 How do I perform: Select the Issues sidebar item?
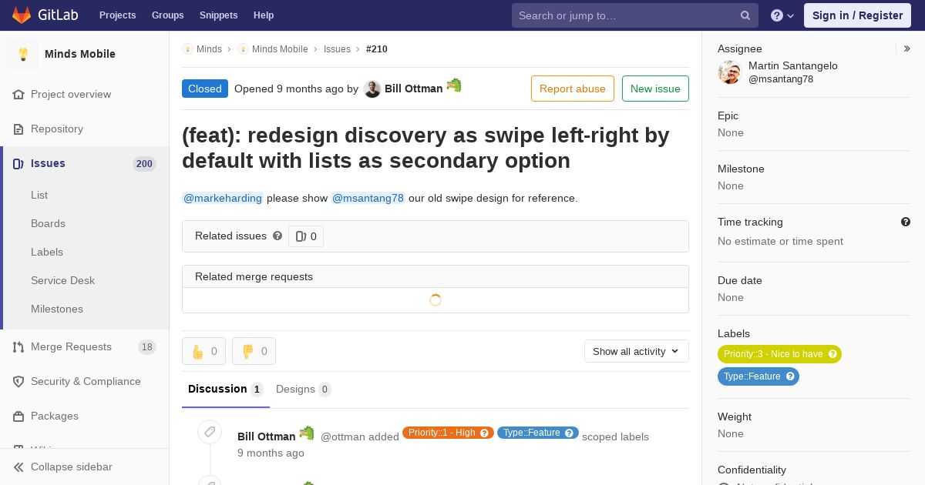[85, 163]
